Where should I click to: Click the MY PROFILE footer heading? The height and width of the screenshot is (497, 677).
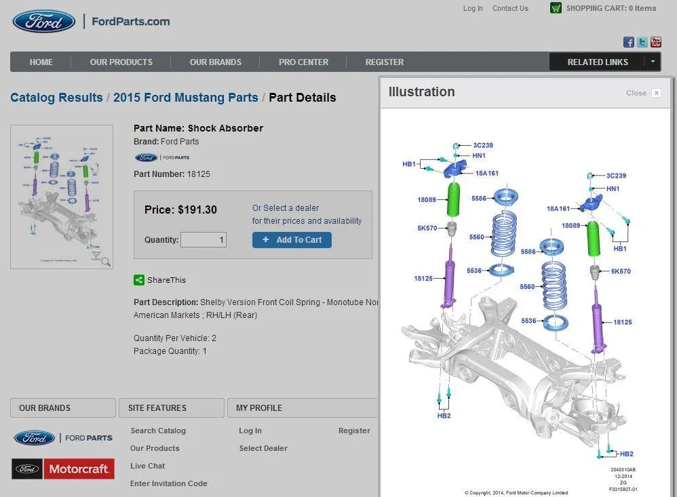click(x=259, y=408)
